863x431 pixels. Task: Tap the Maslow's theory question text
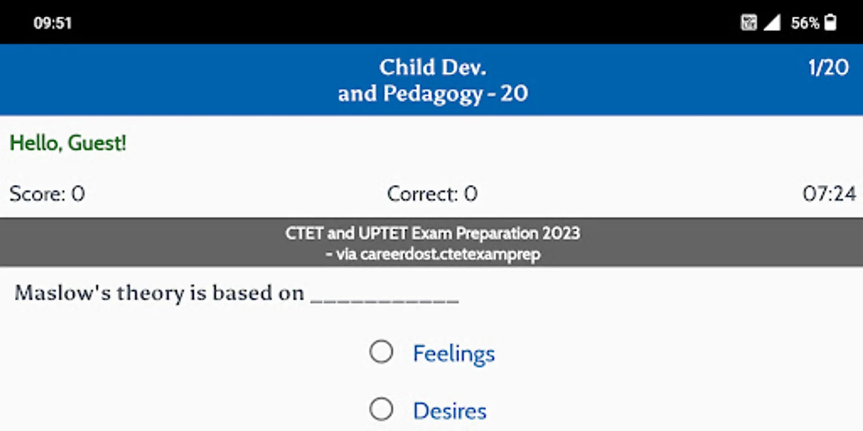(159, 293)
